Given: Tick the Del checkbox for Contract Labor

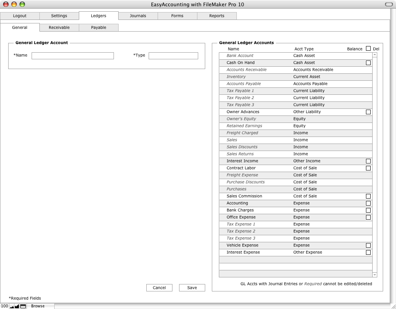Looking at the screenshot, I should [368, 168].
